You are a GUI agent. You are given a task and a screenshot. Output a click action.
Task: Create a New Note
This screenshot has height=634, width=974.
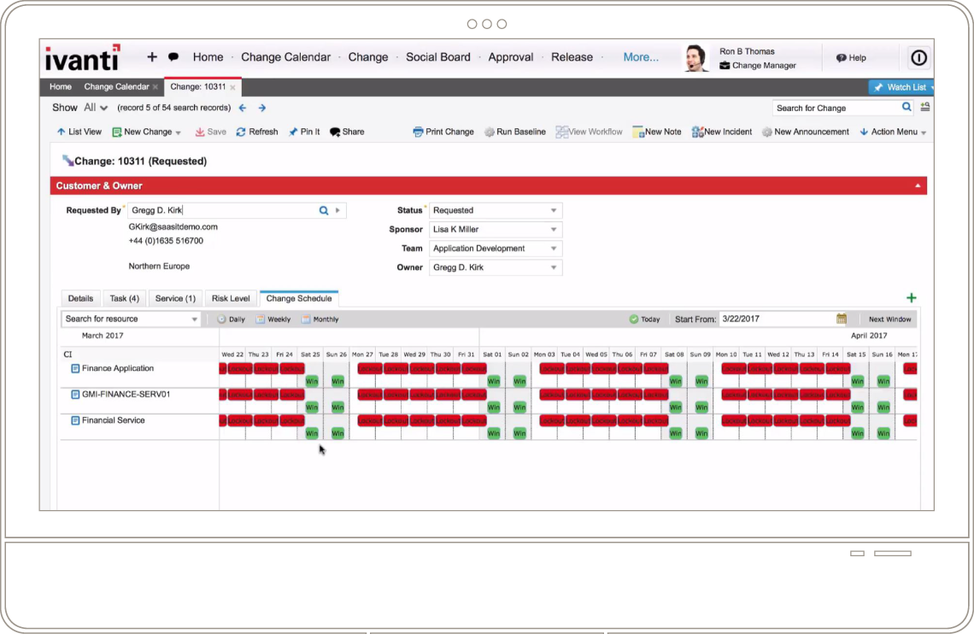[x=656, y=132]
